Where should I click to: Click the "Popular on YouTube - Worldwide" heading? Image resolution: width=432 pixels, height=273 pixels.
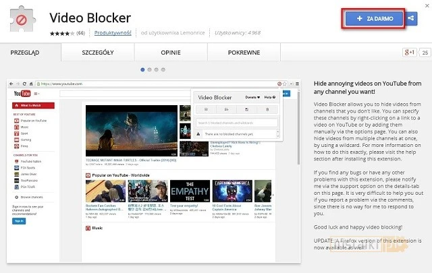point(121,175)
